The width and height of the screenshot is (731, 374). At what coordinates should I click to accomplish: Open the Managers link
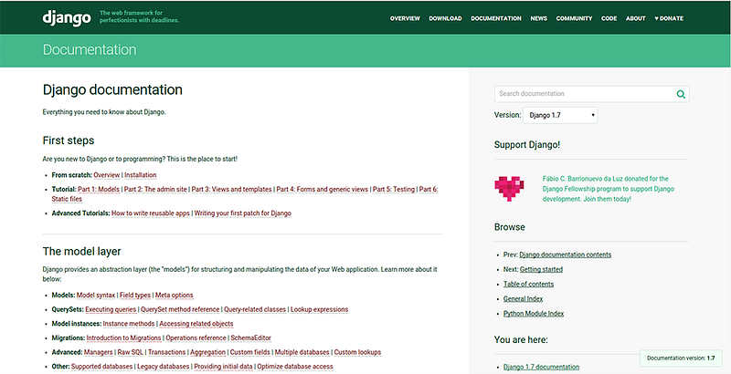click(x=99, y=353)
